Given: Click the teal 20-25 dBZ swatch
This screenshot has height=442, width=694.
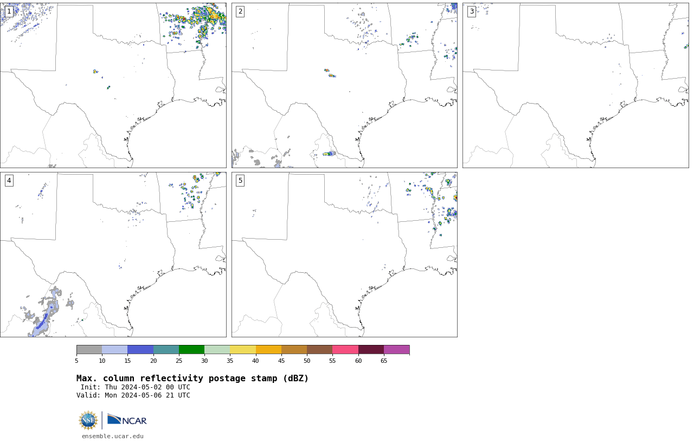Looking at the screenshot, I should (x=166, y=349).
